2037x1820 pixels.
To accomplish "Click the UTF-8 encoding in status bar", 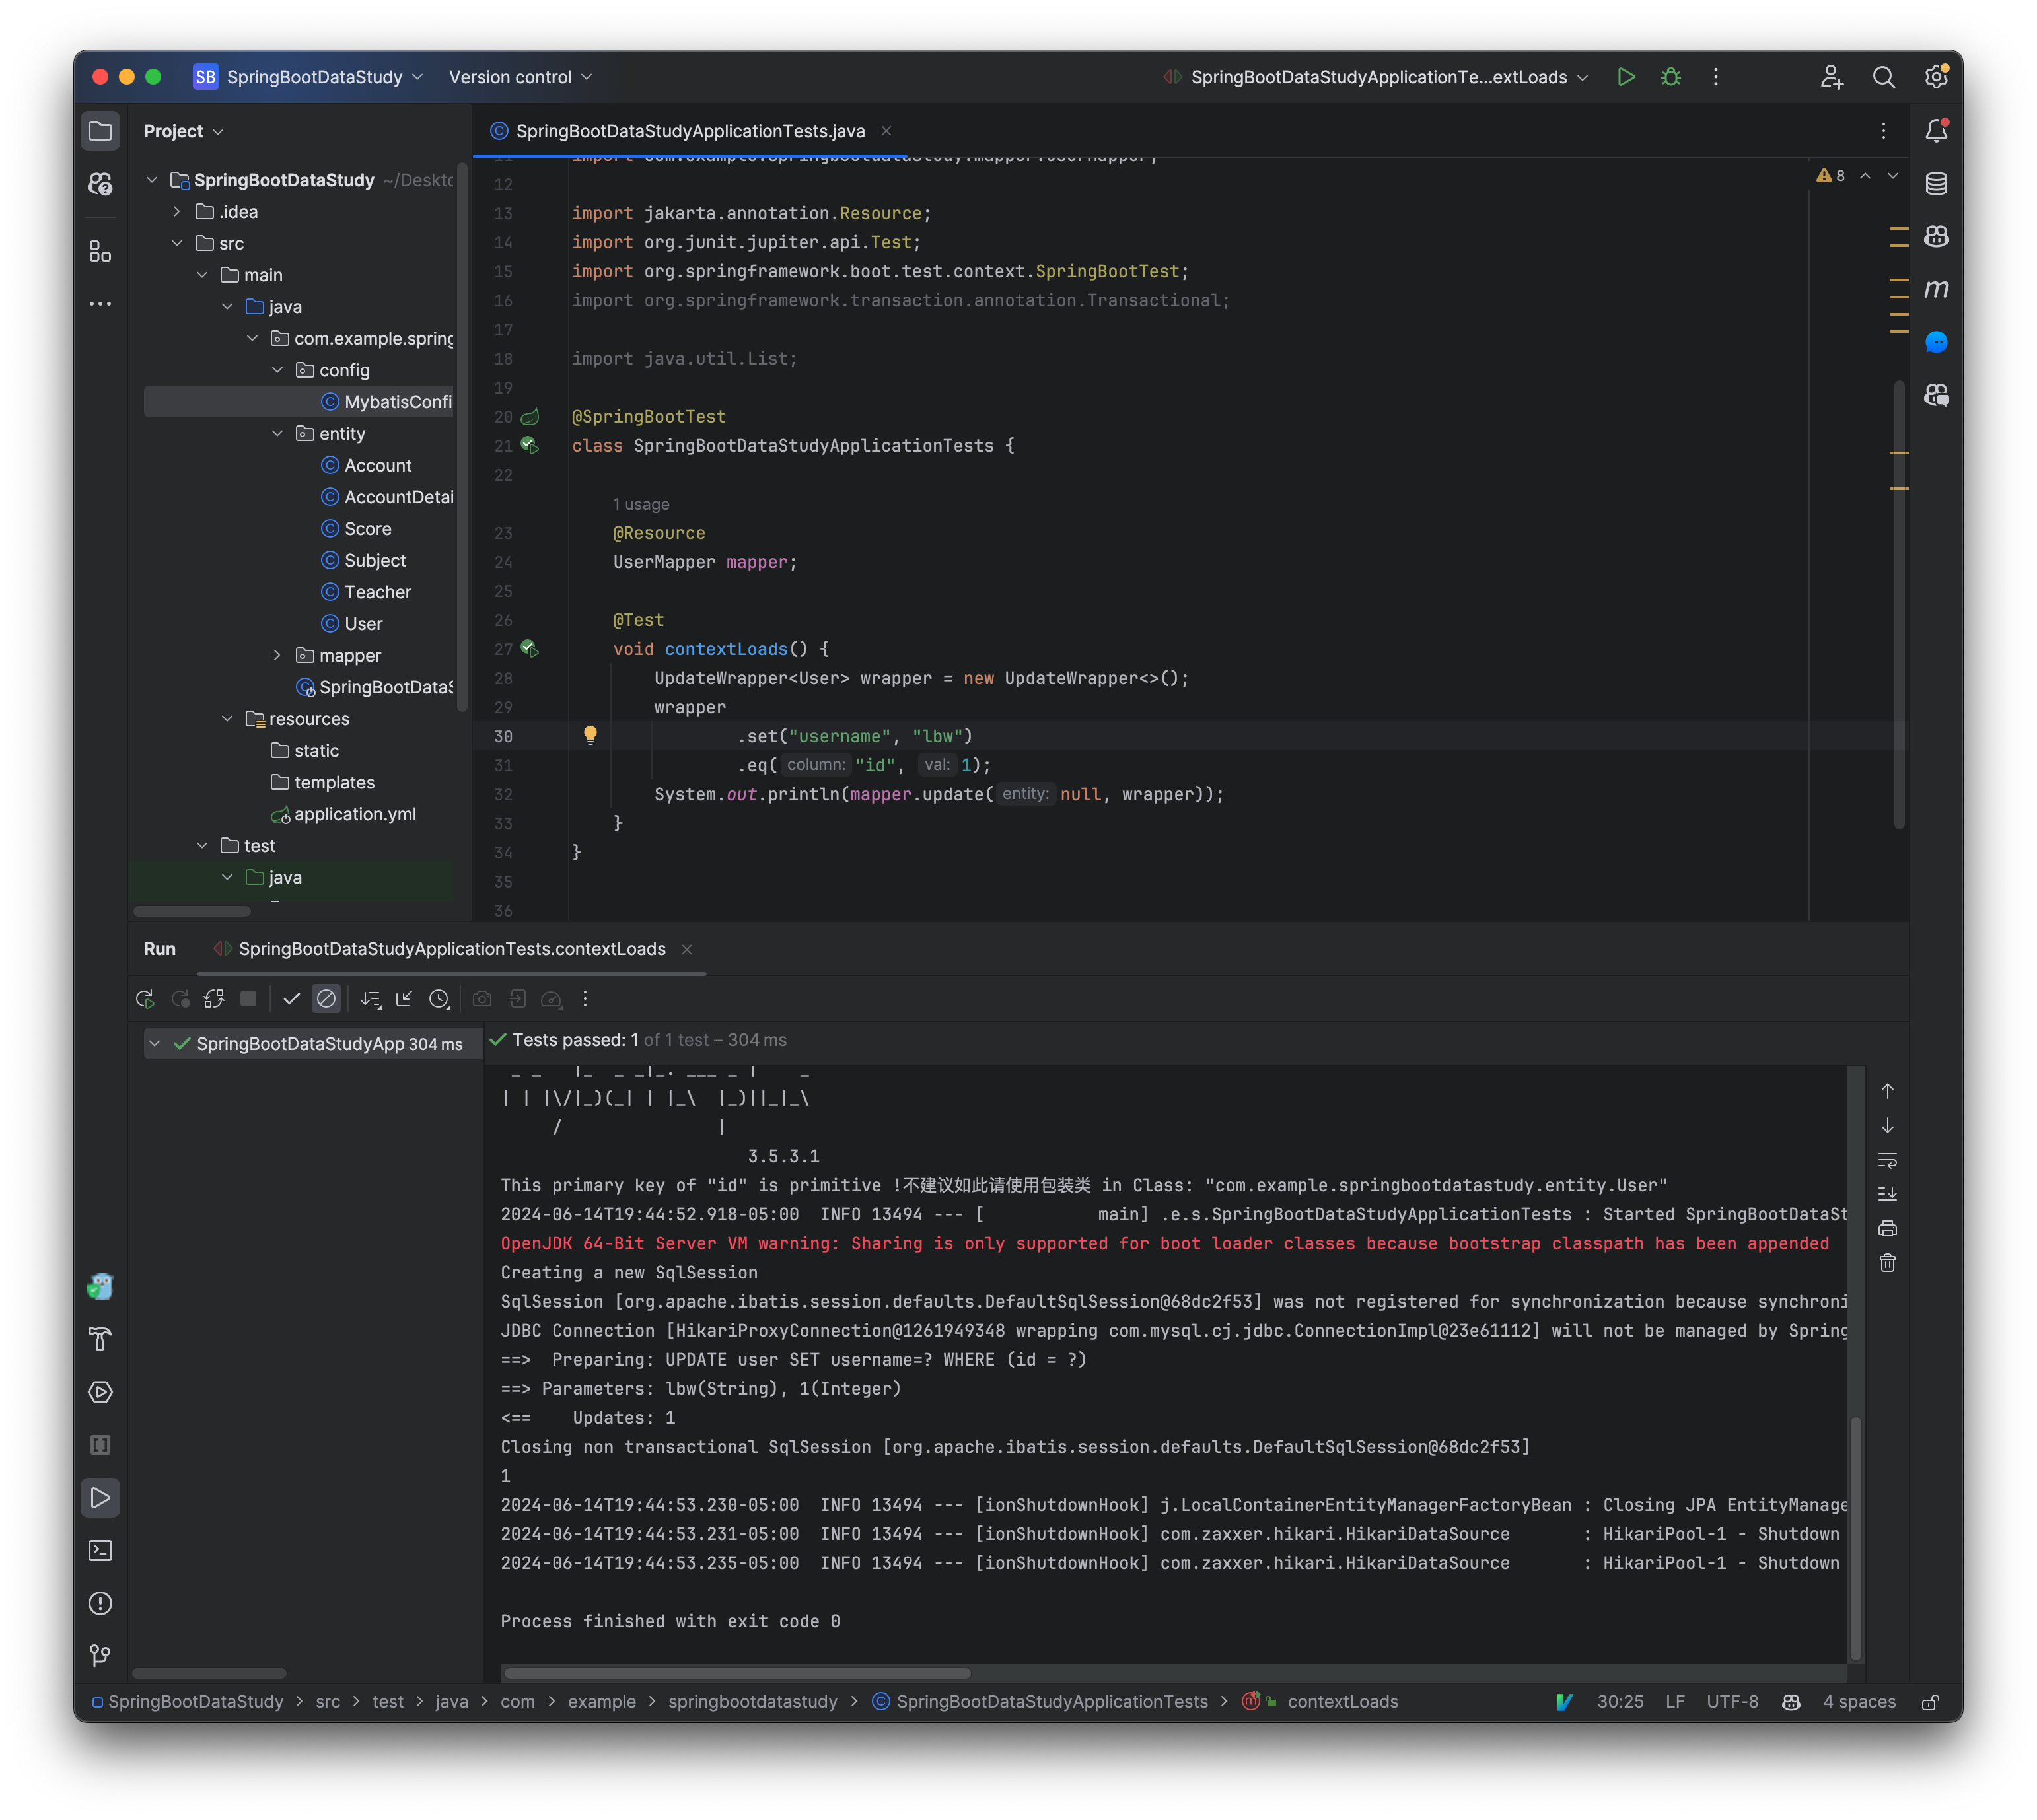I will click(1733, 1703).
